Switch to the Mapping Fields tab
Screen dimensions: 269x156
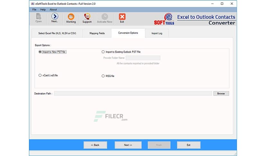[97, 33]
